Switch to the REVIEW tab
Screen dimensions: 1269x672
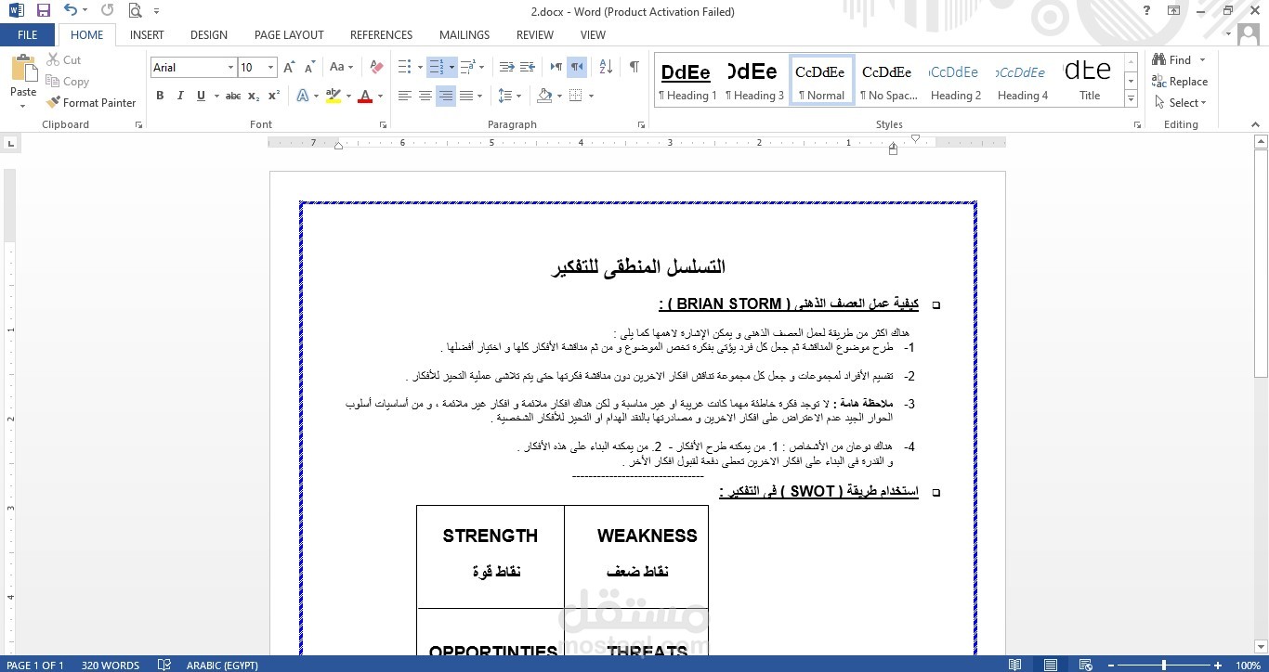(535, 34)
